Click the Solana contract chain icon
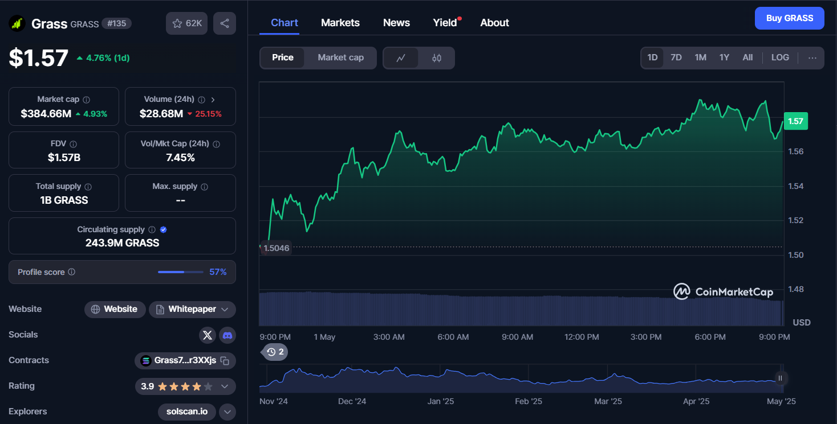 point(146,360)
